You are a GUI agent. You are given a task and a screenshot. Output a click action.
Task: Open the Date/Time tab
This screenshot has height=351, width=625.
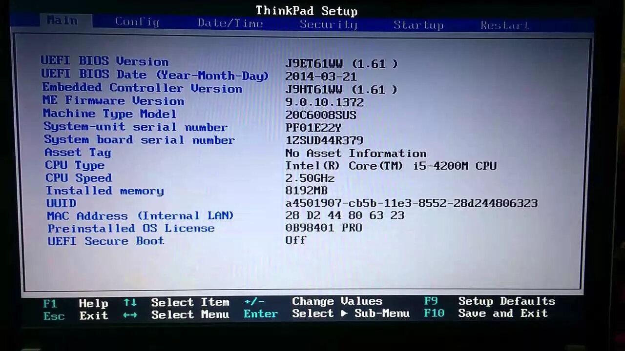click(230, 23)
